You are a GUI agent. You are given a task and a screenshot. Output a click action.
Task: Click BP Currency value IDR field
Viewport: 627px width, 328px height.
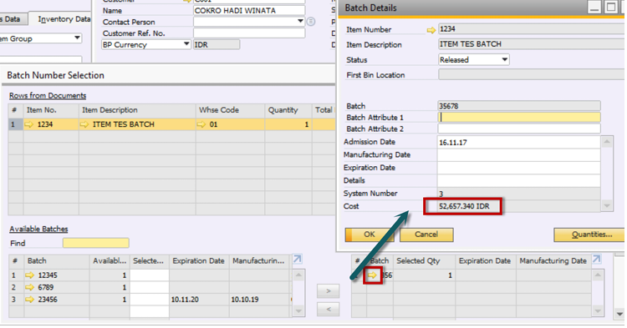[217, 45]
